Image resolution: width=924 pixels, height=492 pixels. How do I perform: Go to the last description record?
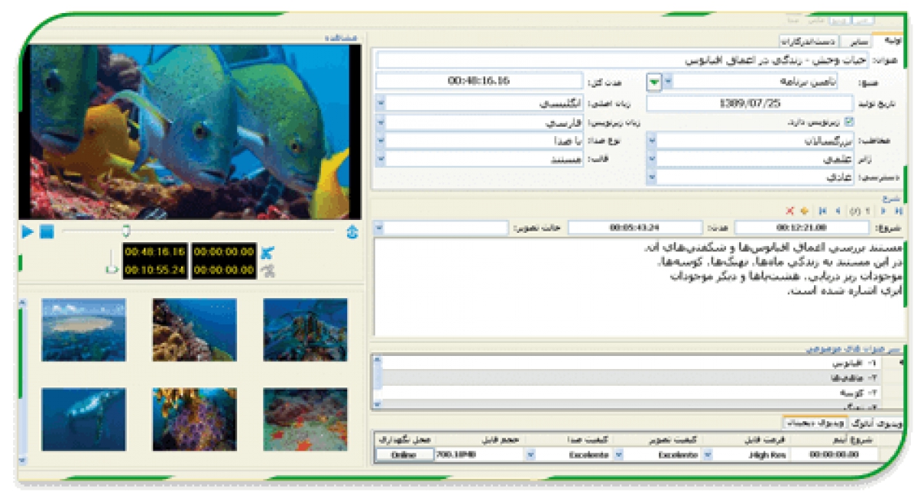pos(898,210)
